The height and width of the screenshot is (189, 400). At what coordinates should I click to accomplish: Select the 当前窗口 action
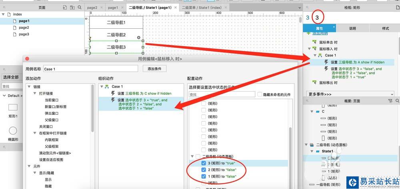point(52,100)
